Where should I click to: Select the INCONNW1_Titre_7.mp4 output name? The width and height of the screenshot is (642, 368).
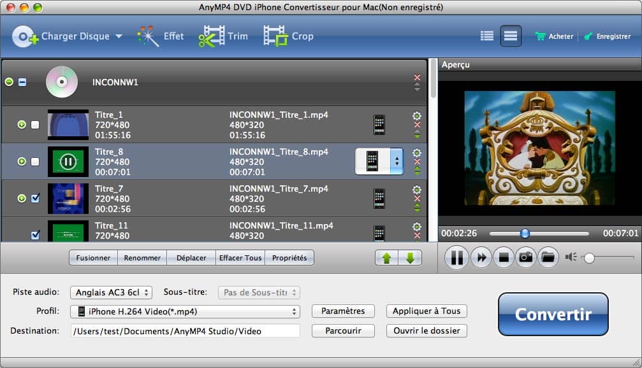point(279,189)
